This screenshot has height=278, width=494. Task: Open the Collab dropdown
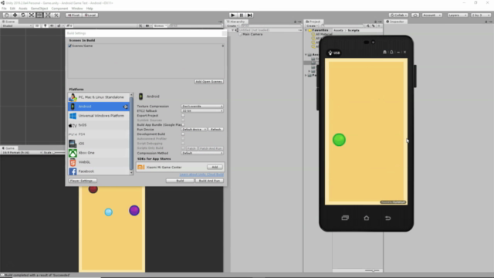(399, 15)
